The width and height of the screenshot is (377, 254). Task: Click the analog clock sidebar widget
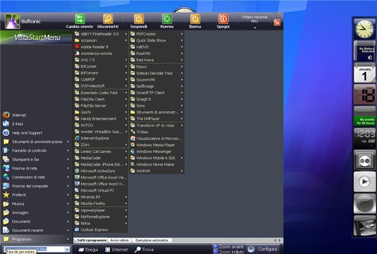point(364,29)
